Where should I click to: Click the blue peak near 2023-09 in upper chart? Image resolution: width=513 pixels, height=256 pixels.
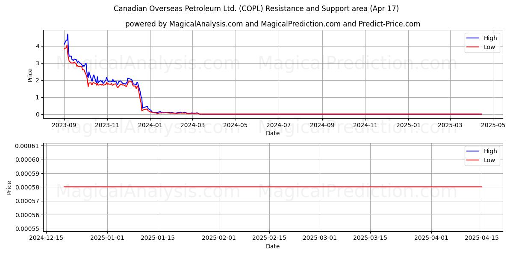coord(68,35)
